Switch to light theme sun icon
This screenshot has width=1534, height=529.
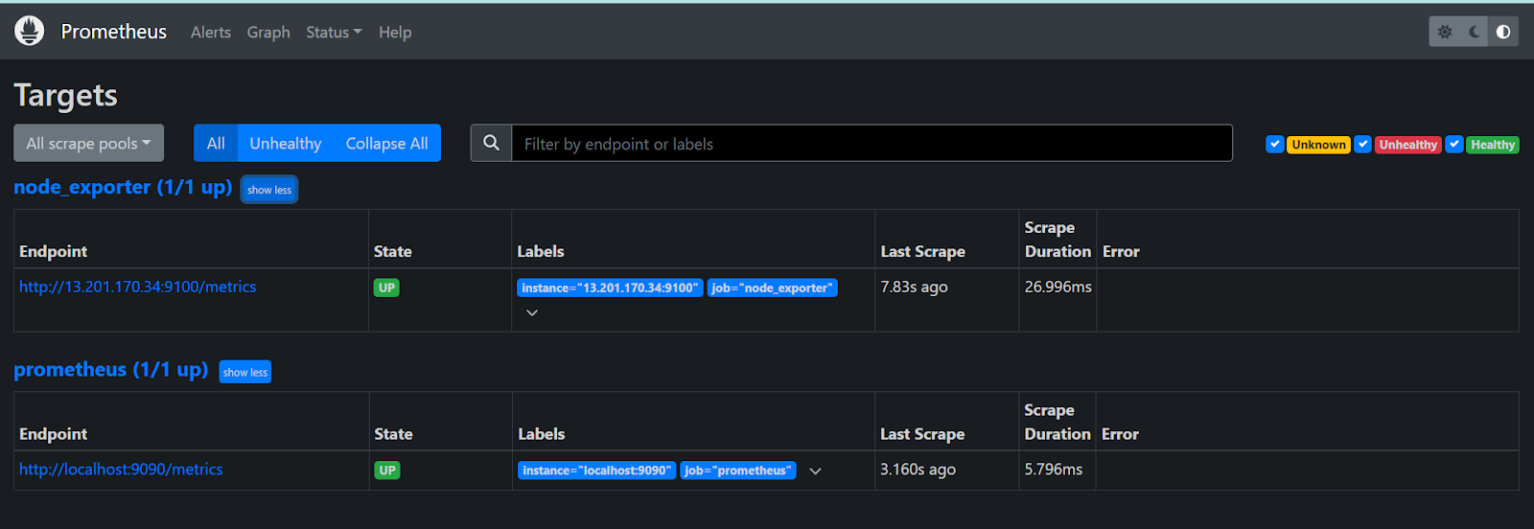point(1445,32)
